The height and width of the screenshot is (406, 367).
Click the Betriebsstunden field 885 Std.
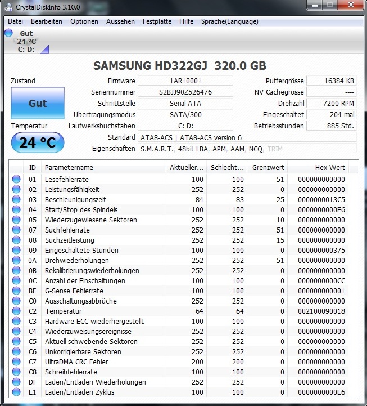(332, 126)
